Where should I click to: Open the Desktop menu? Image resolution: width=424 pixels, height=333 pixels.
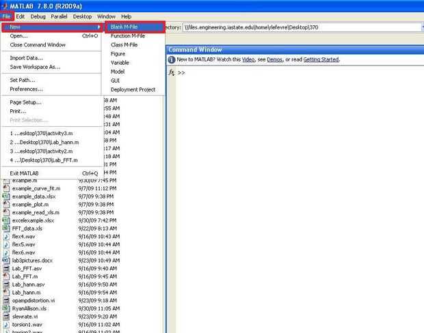[x=82, y=16]
